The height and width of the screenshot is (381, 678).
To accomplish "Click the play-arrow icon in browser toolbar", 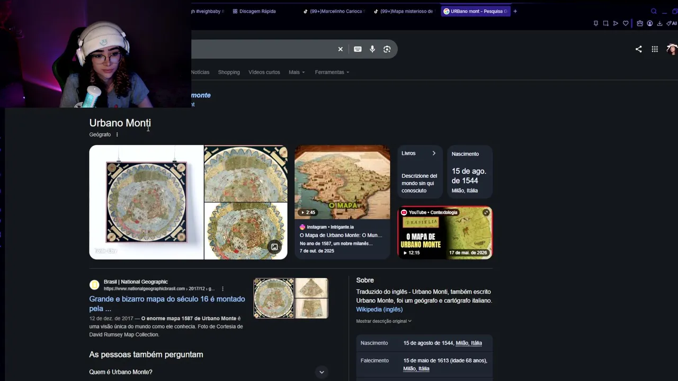I will point(615,23).
